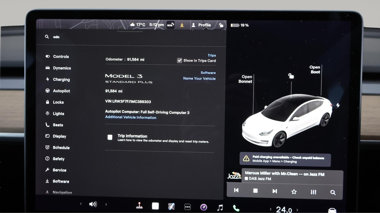Image resolution: width=380 pixels, height=213 pixels.
Task: Click the search field containing odo
Action: click(56, 37)
